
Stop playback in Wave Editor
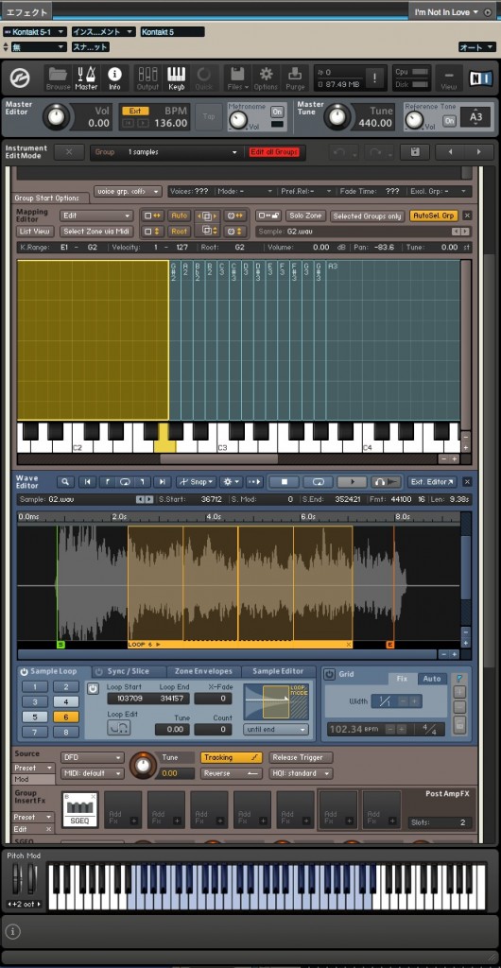pos(285,481)
